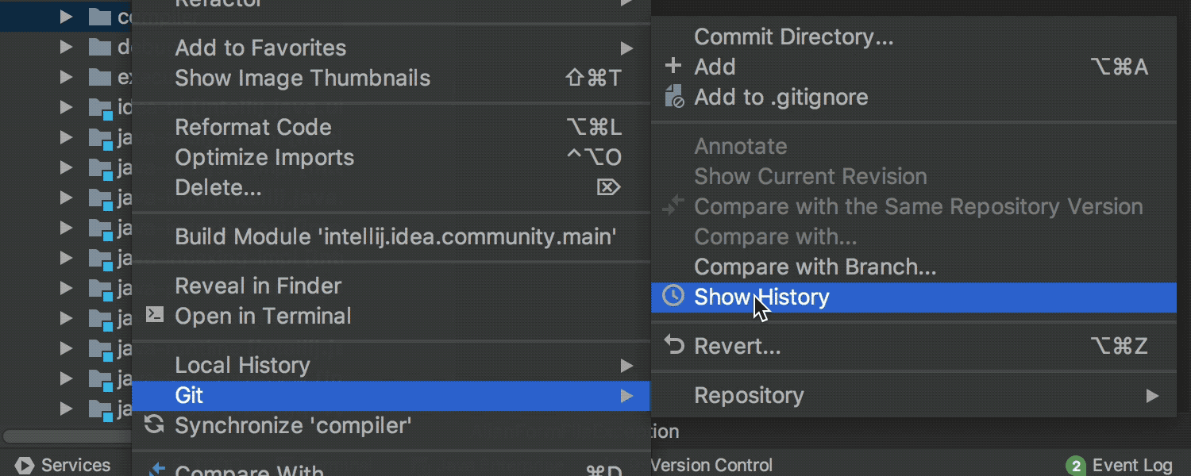The height and width of the screenshot is (476, 1191).
Task: Select Commit Directory... from Git submenu
Action: (x=793, y=36)
